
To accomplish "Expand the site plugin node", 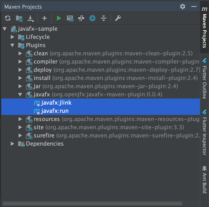I will [x=20, y=128].
